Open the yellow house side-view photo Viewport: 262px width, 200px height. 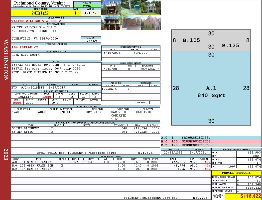click(151, 22)
